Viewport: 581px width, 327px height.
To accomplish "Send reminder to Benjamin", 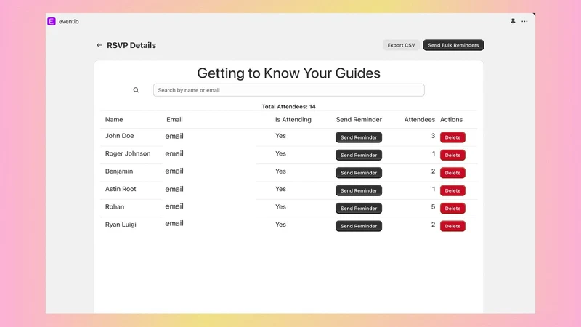I will click(x=359, y=173).
